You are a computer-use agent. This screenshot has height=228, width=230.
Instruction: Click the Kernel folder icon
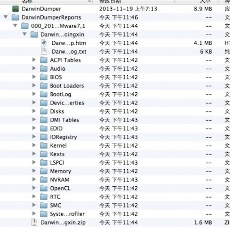tap(44, 145)
